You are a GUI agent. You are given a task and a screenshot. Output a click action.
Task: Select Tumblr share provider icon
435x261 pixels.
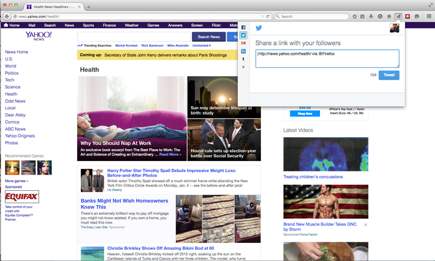coord(244,59)
